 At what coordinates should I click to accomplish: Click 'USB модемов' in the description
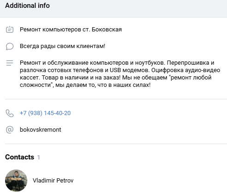pos(130,70)
